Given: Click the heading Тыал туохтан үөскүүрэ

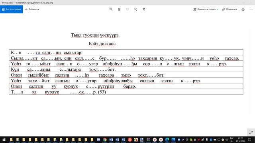Looking at the screenshot, I should (x=95, y=35).
